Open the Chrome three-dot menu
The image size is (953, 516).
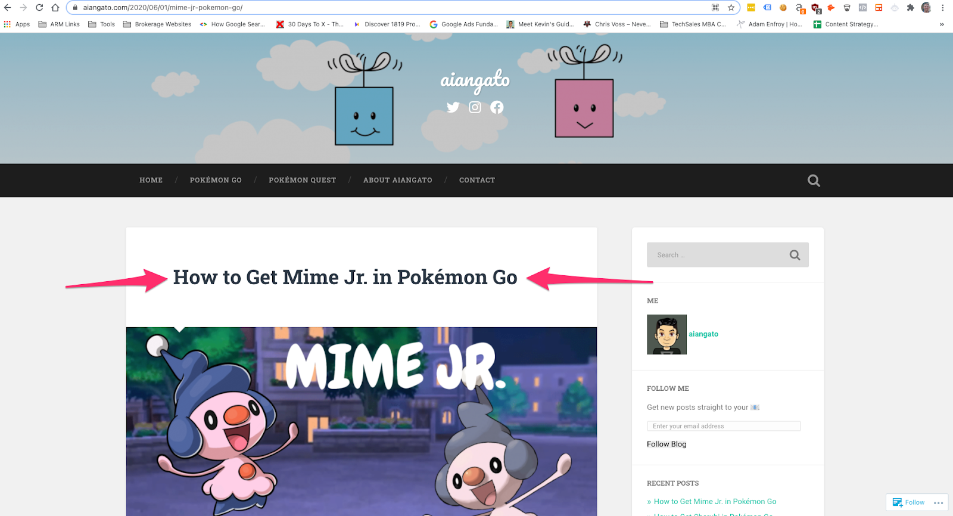tap(942, 8)
